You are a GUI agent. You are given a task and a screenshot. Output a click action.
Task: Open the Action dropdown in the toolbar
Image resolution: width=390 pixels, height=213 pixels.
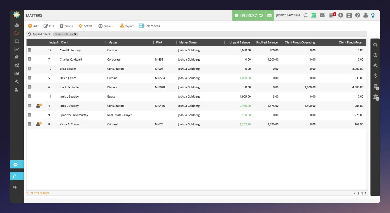coord(85,26)
